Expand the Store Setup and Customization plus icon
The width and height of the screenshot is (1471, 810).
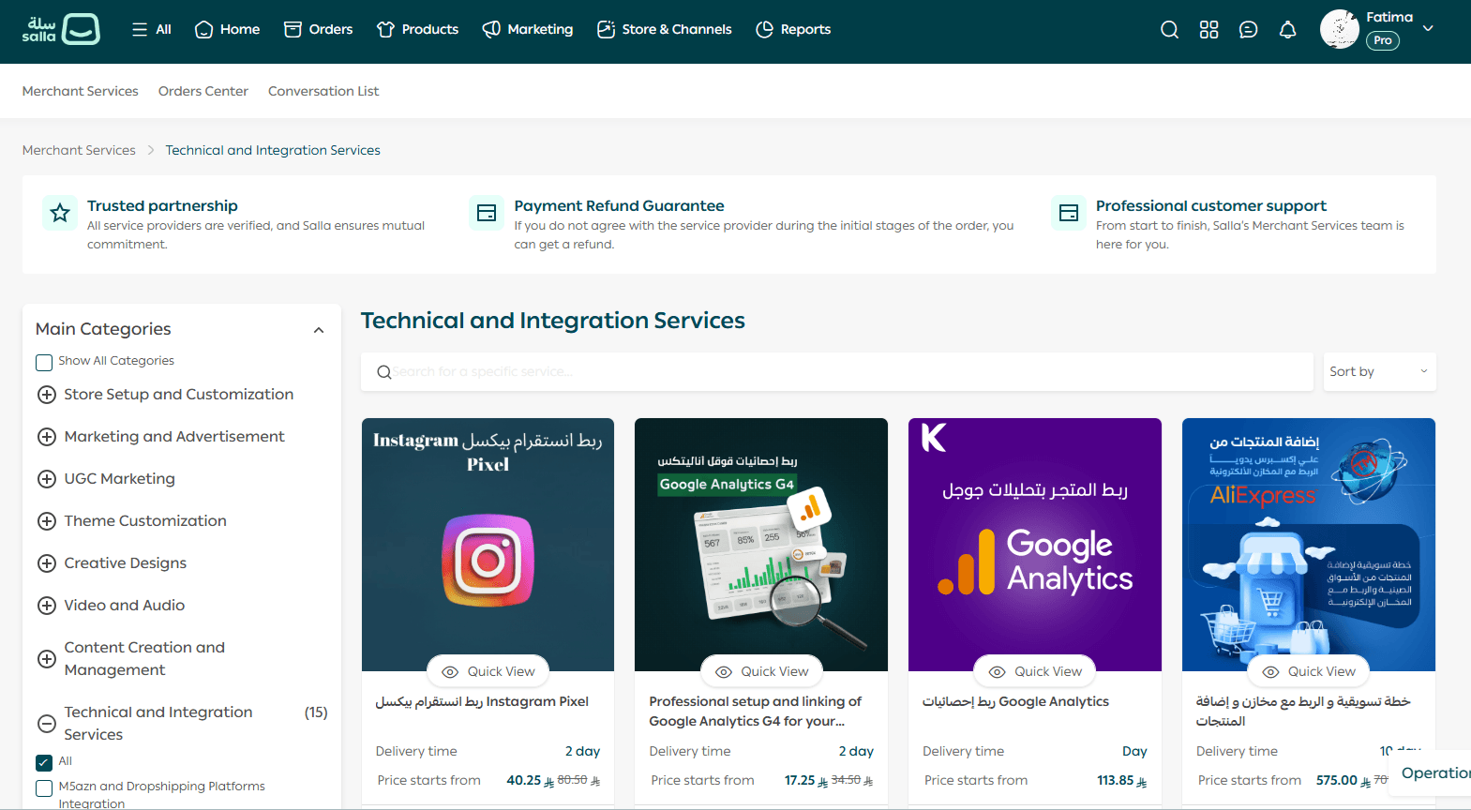pos(47,395)
